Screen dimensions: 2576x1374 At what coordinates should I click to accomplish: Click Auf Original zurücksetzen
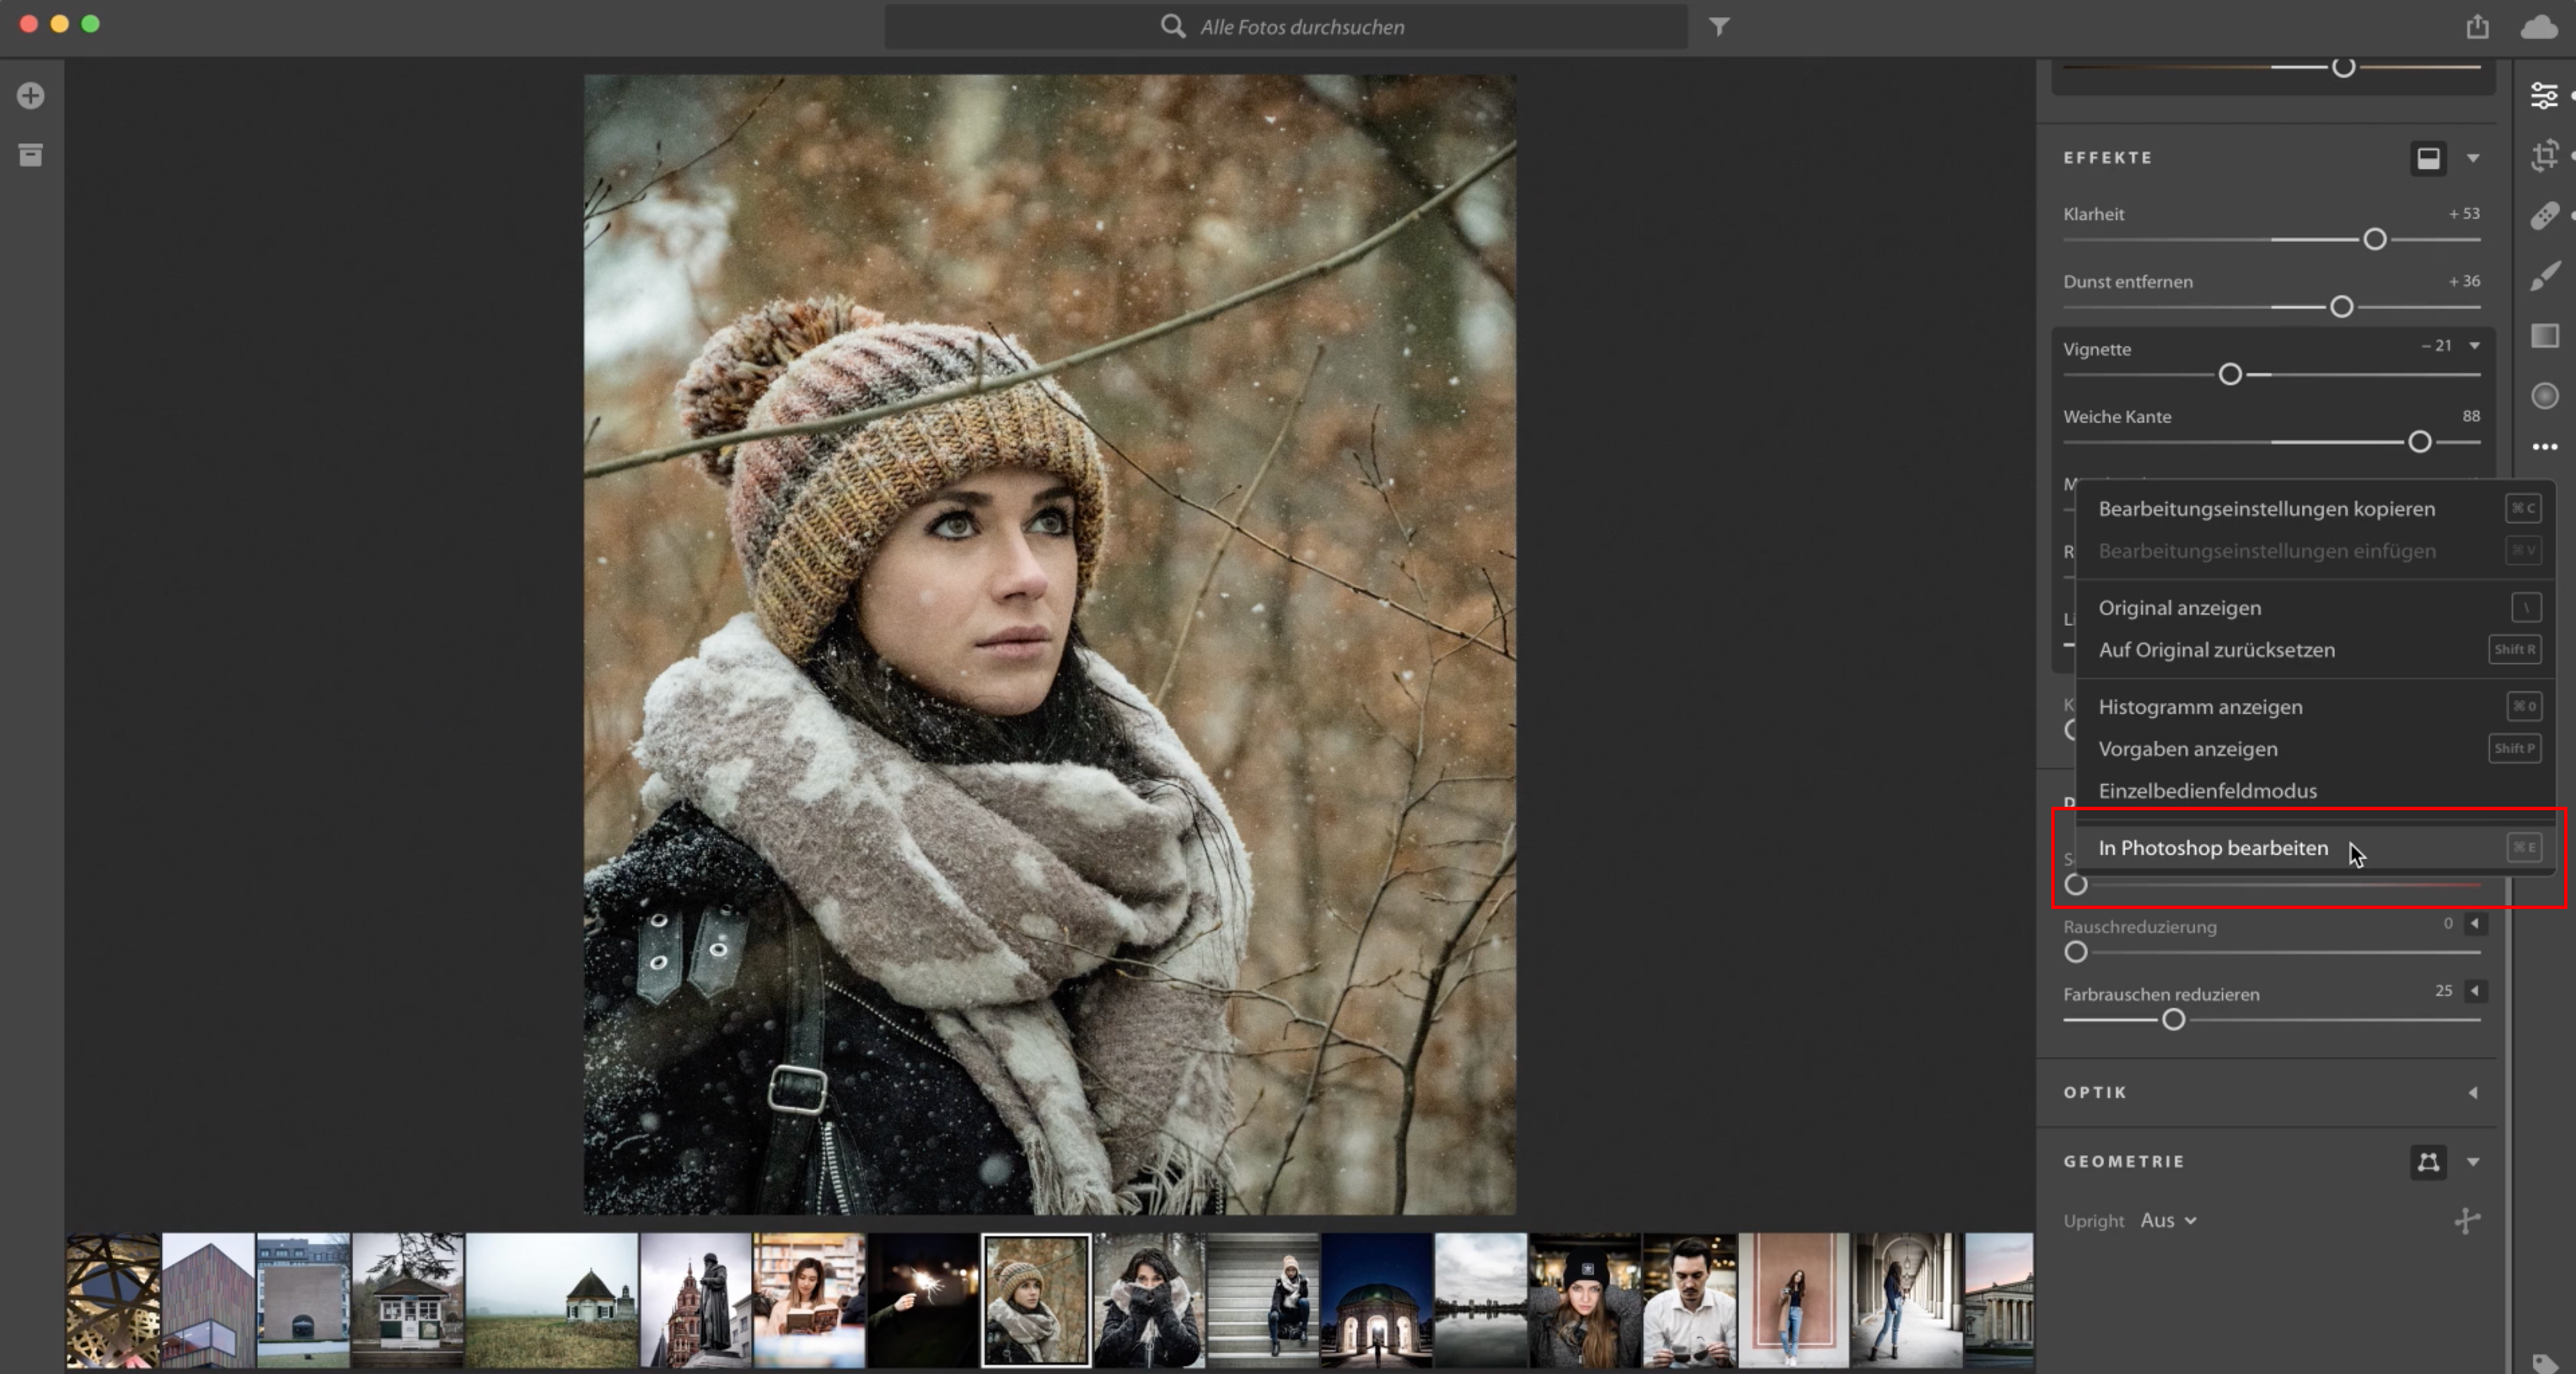2216,650
